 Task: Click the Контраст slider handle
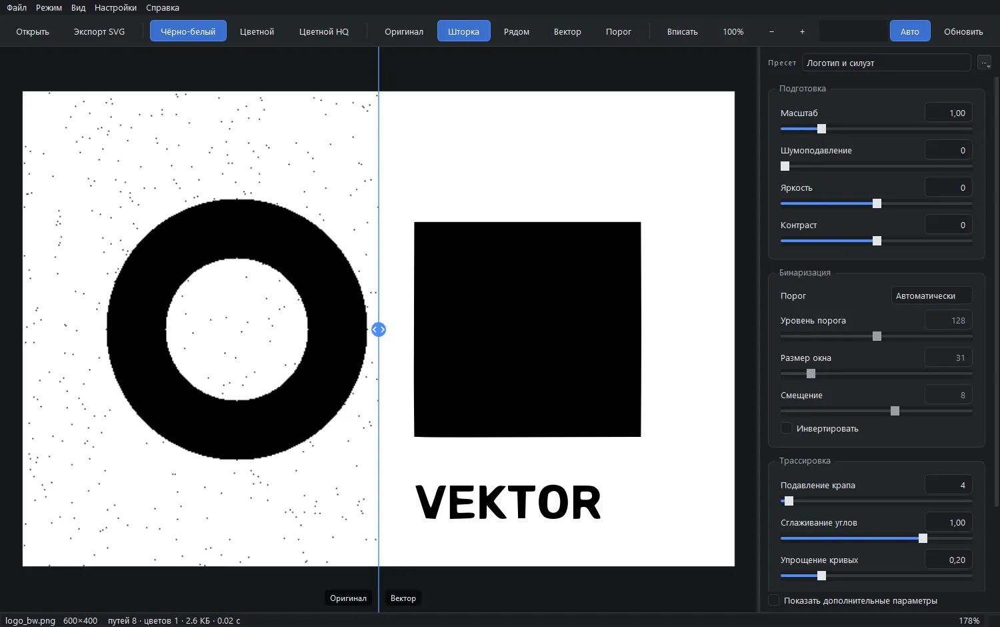[877, 241]
